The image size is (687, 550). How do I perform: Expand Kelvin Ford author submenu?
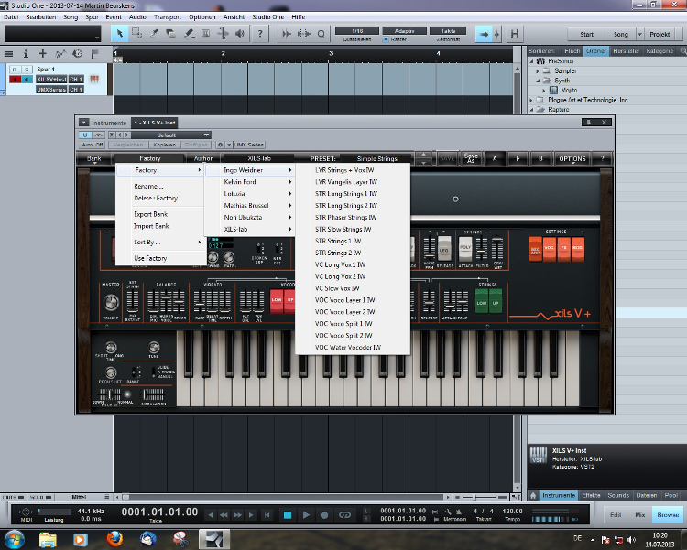click(250, 182)
